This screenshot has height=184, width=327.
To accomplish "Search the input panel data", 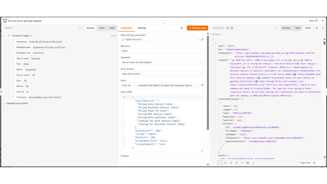I will [x=80, y=28].
